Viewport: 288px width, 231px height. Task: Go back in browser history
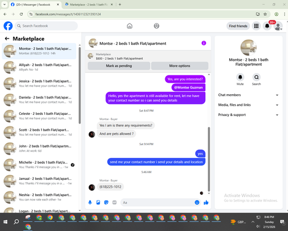tap(5, 14)
